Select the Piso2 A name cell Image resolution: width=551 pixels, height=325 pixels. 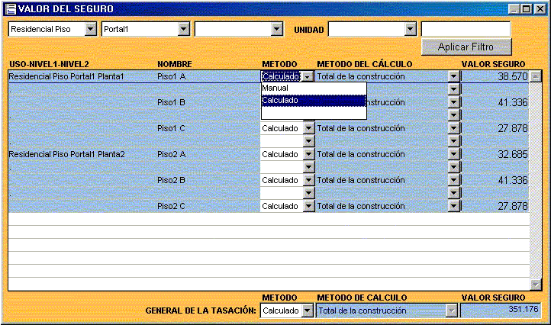tap(172, 154)
